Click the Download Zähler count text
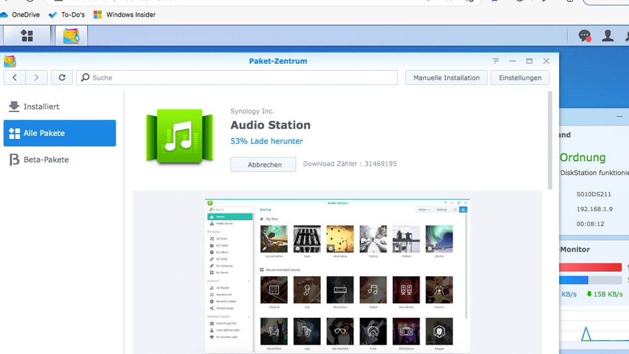 (x=350, y=164)
